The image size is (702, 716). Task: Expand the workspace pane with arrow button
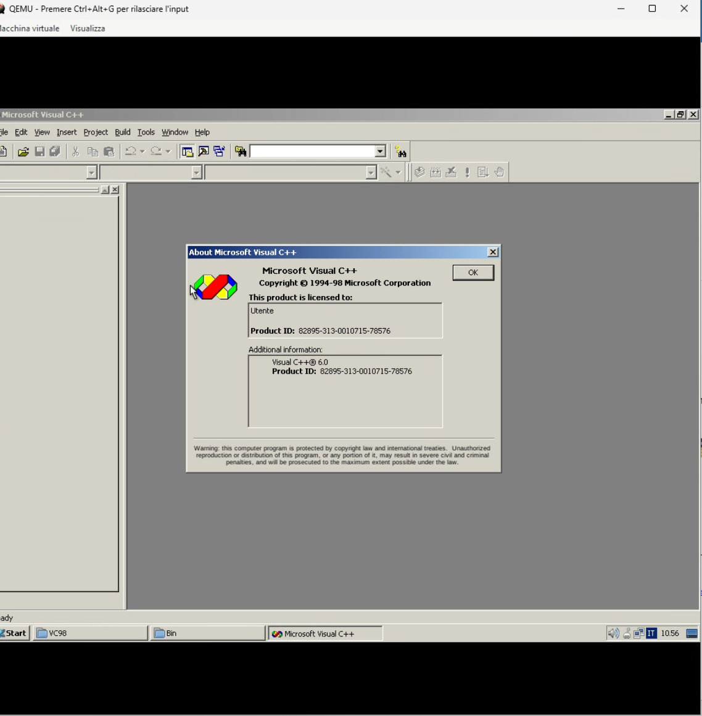click(x=105, y=189)
